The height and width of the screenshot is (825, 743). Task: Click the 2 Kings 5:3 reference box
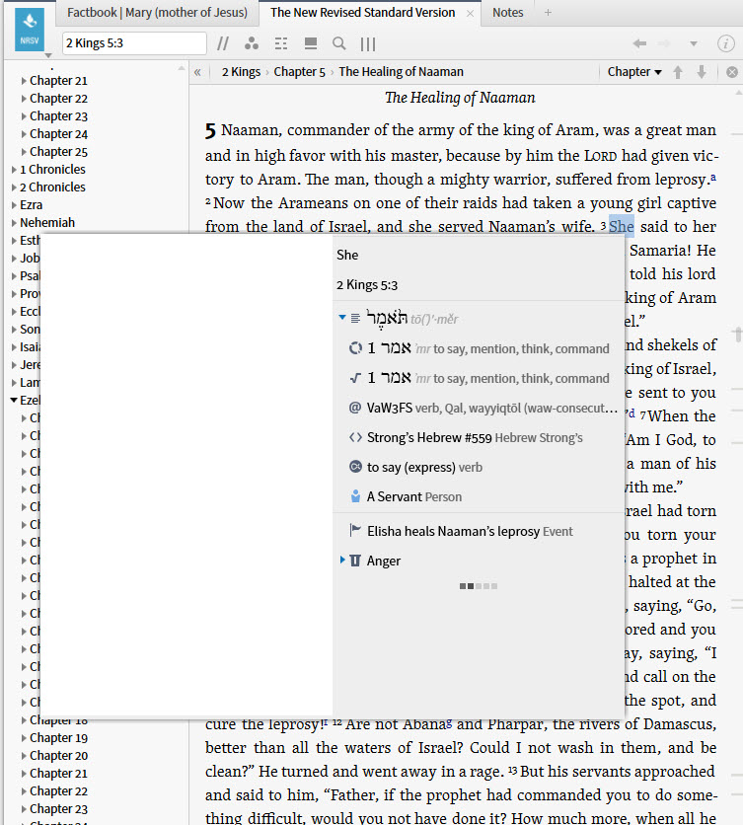(134, 43)
